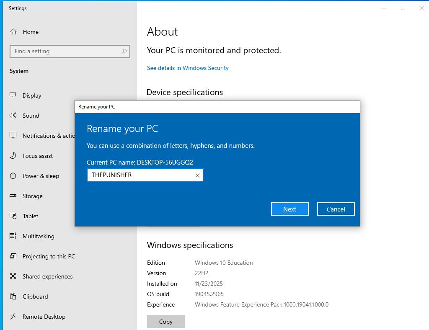The height and width of the screenshot is (330, 429).
Task: Open the Tablet settings icon
Action: pos(13,216)
